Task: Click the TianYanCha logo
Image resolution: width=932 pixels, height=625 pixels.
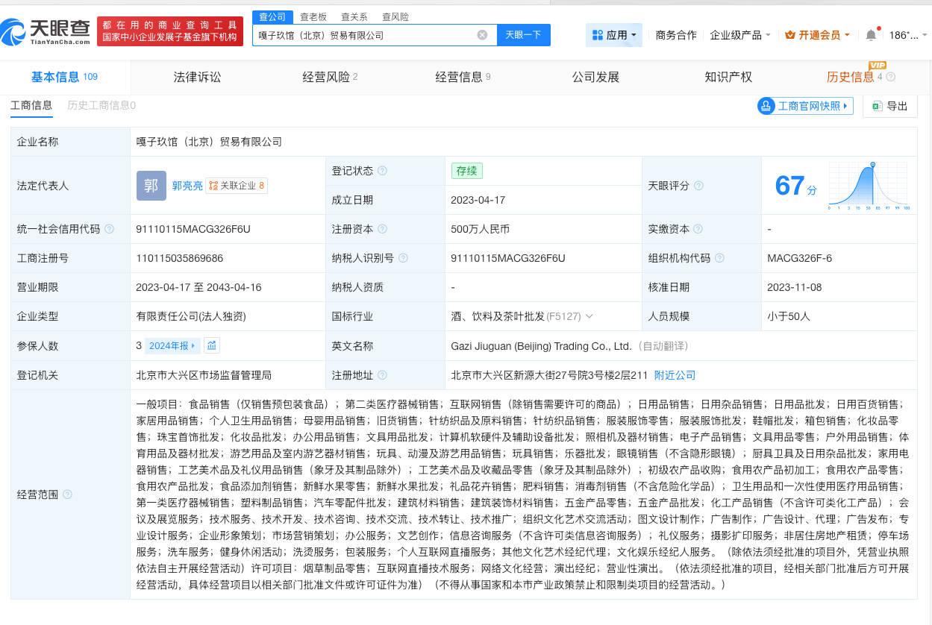Action: click(45, 31)
